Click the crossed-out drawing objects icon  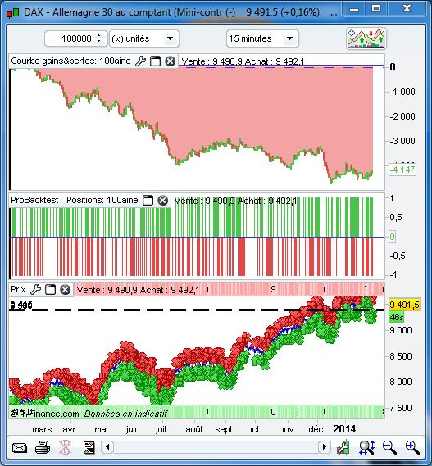pyautogui.click(x=65, y=447)
